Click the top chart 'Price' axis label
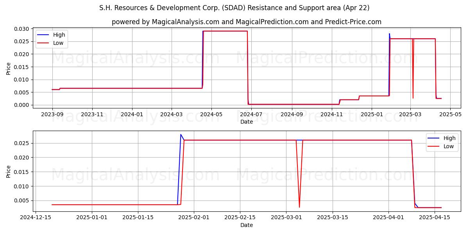The height and width of the screenshot is (234, 469). [x=9, y=68]
